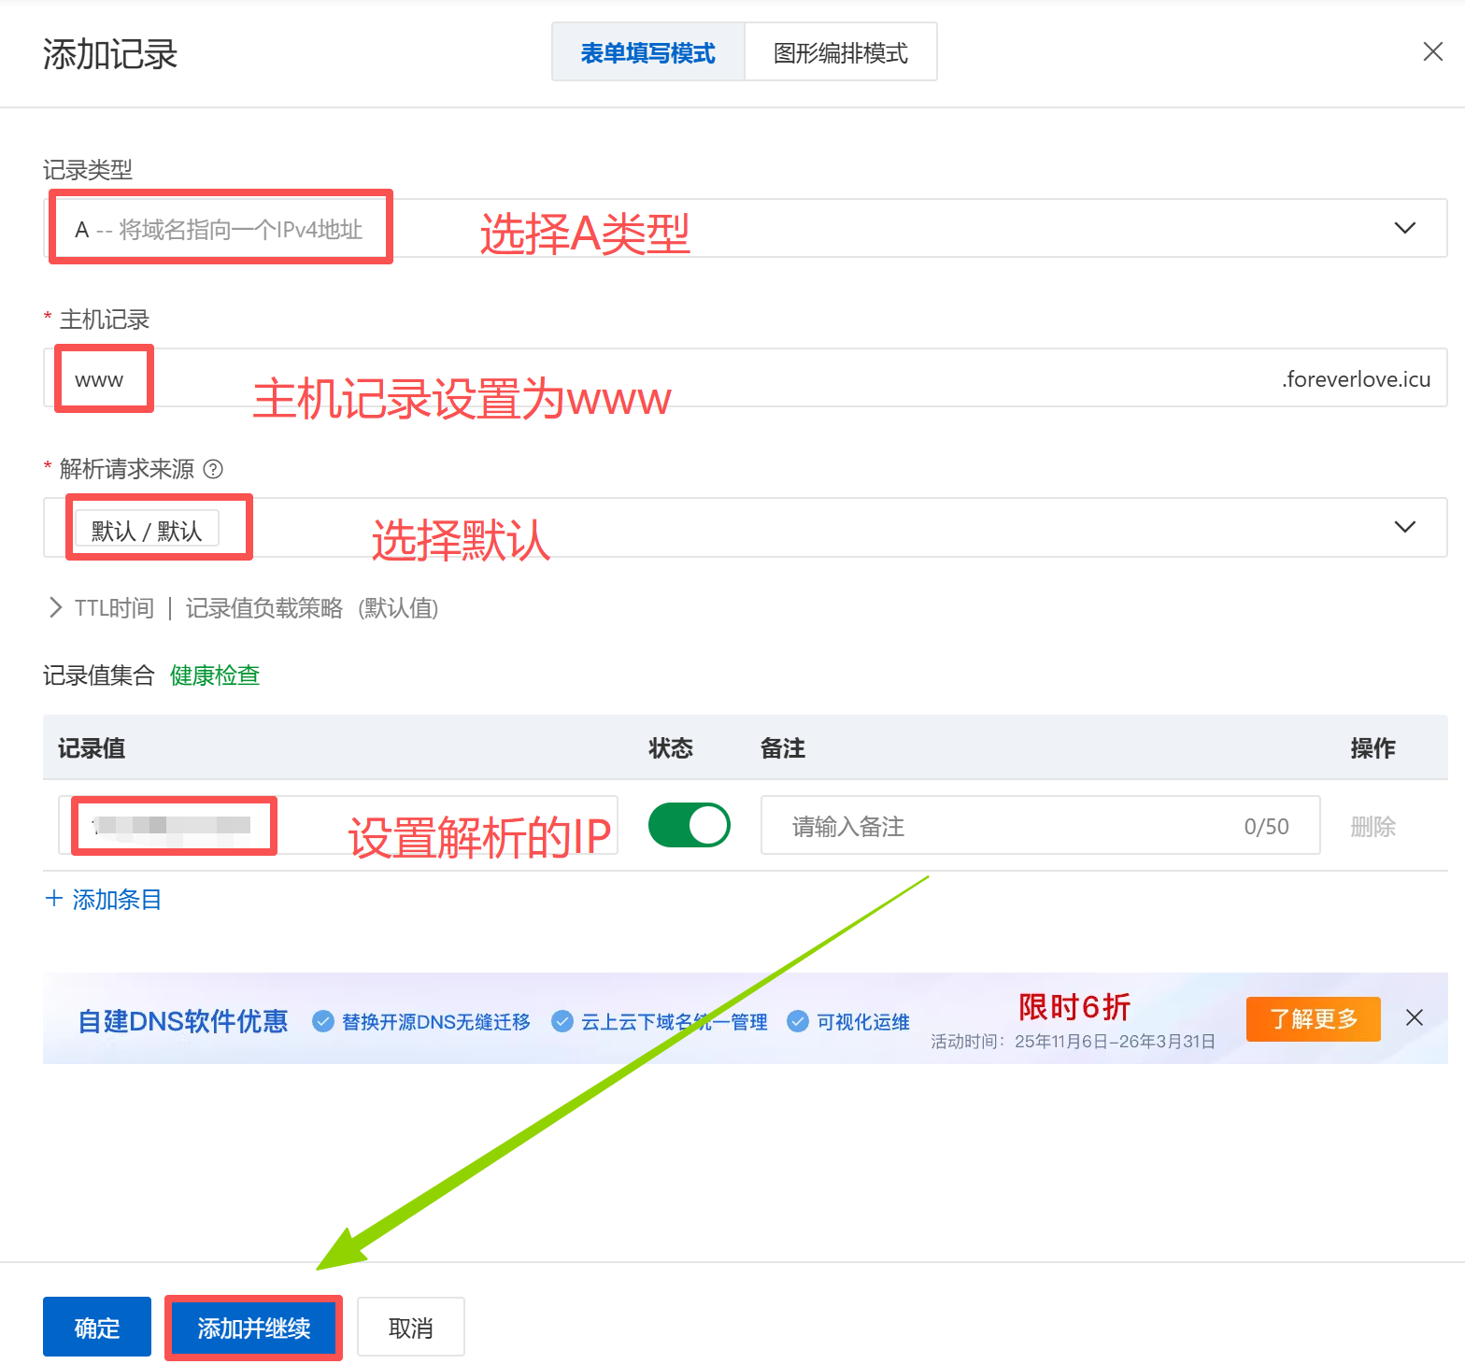Viewport: 1465px width, 1364px height.
Task: Click the plus icon of 添加条目
Action: pyautogui.click(x=54, y=899)
